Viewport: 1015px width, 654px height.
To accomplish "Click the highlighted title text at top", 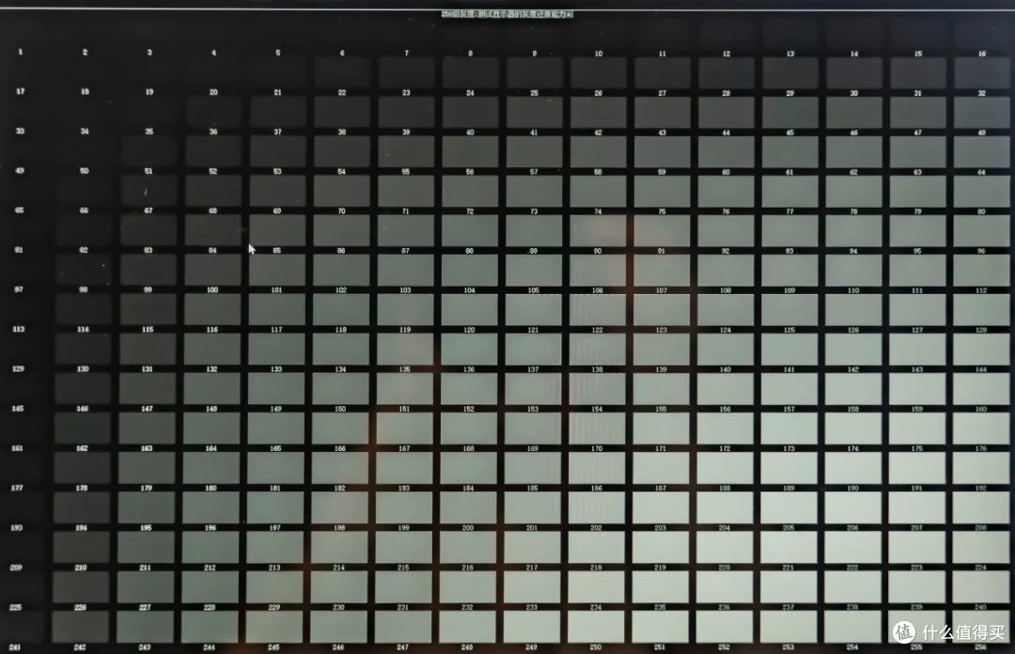I will tap(507, 13).
